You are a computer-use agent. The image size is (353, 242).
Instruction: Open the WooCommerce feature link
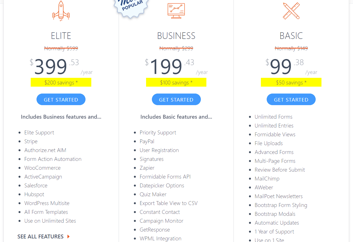[42, 168]
